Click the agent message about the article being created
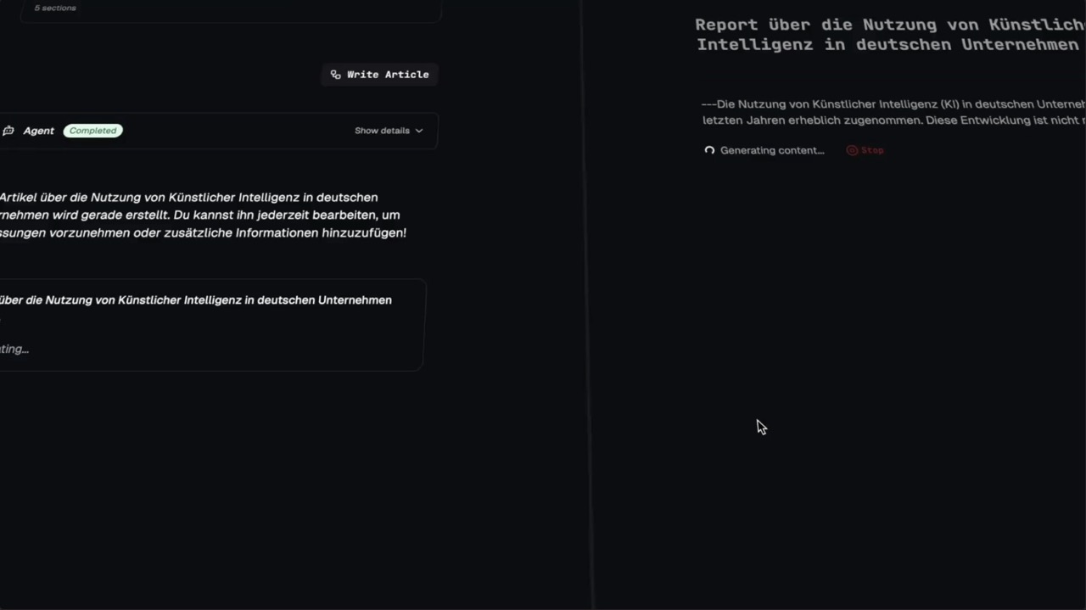This screenshot has width=1086, height=610. pos(204,215)
